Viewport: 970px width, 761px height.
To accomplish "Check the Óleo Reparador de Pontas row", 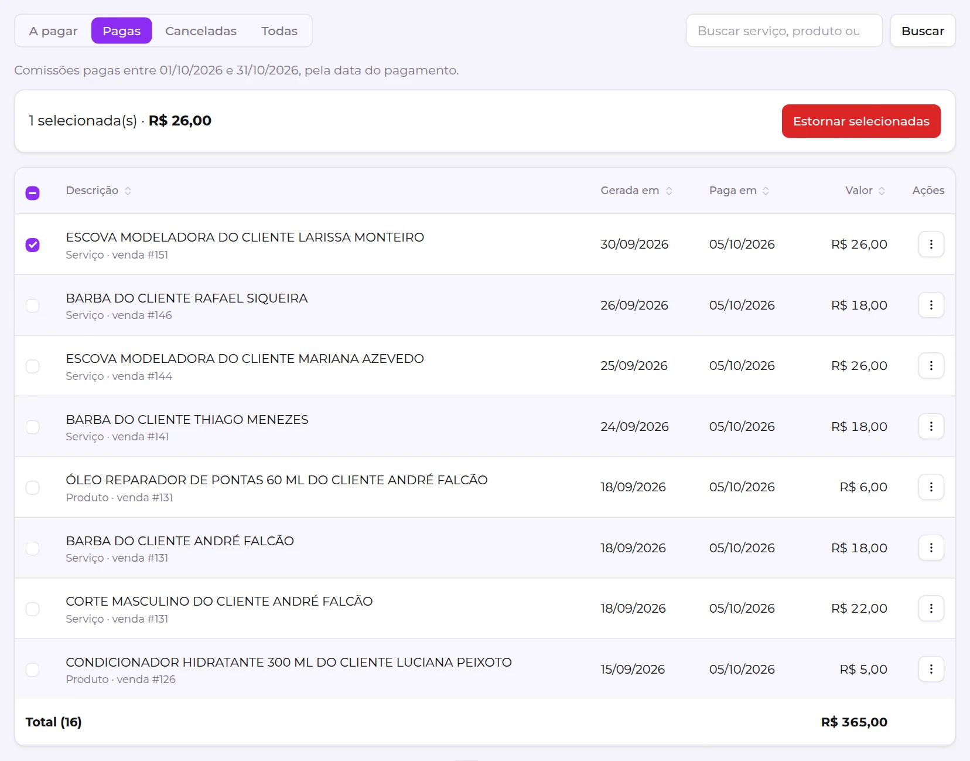I will pyautogui.click(x=33, y=488).
